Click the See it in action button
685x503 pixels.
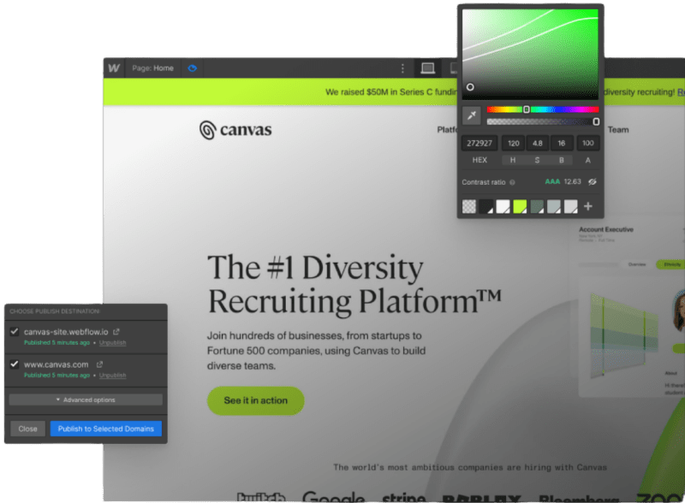pyautogui.click(x=255, y=400)
